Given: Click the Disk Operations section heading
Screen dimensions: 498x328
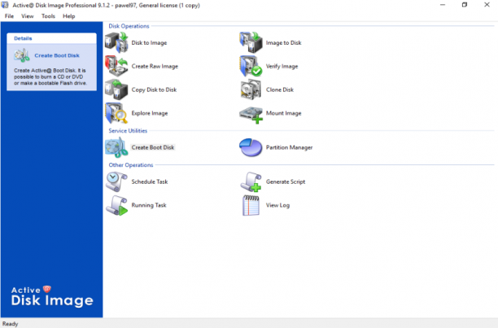Looking at the screenshot, I should click(129, 26).
